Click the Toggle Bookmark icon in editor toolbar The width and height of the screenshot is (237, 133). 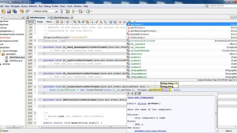pyautogui.click(x=105, y=22)
